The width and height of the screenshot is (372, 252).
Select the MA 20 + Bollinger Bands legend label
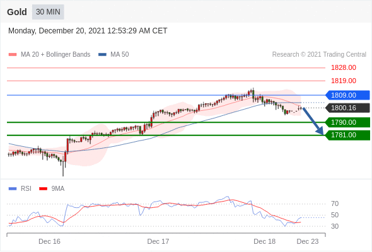55,55
